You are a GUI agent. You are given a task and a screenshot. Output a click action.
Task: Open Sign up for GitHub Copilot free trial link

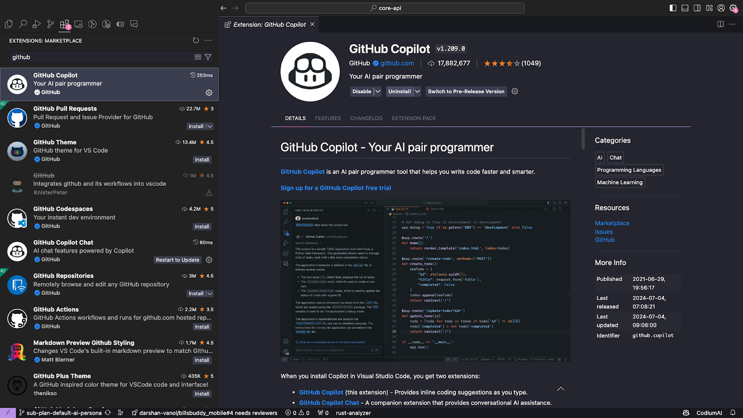tap(336, 188)
